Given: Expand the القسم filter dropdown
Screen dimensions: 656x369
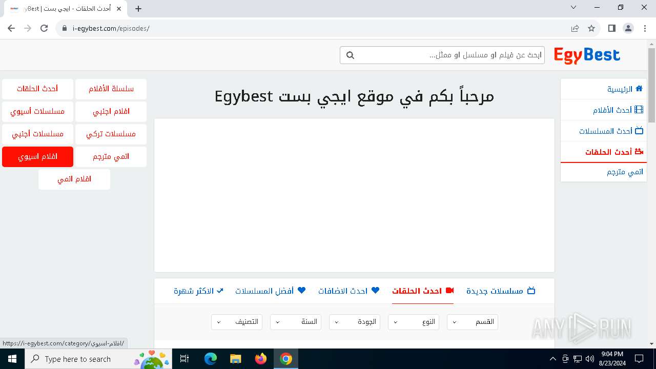Looking at the screenshot, I should (x=473, y=322).
